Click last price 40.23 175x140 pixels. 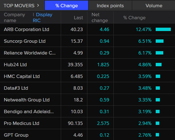[x=77, y=29]
